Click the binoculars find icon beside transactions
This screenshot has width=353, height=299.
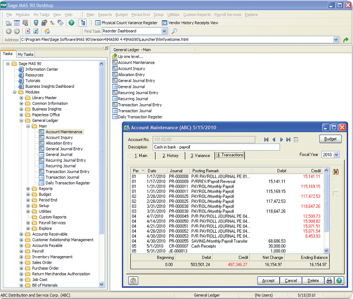(336, 172)
